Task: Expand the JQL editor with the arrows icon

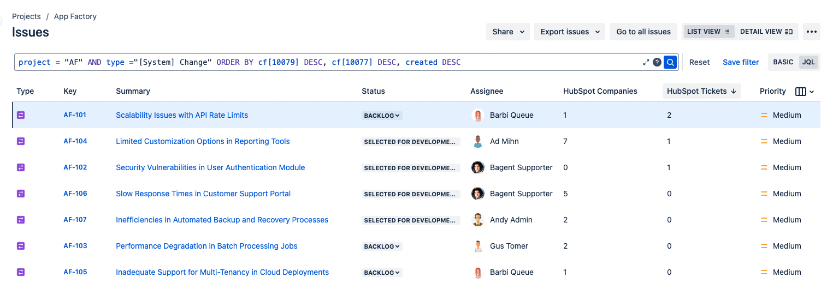Action: point(646,62)
